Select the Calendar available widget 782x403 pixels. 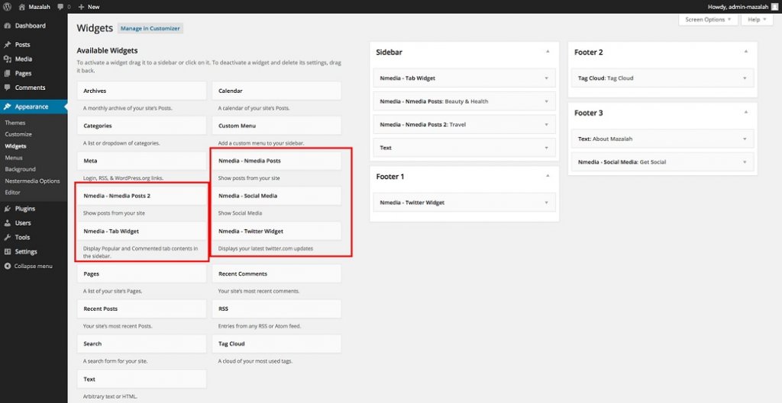pos(276,91)
